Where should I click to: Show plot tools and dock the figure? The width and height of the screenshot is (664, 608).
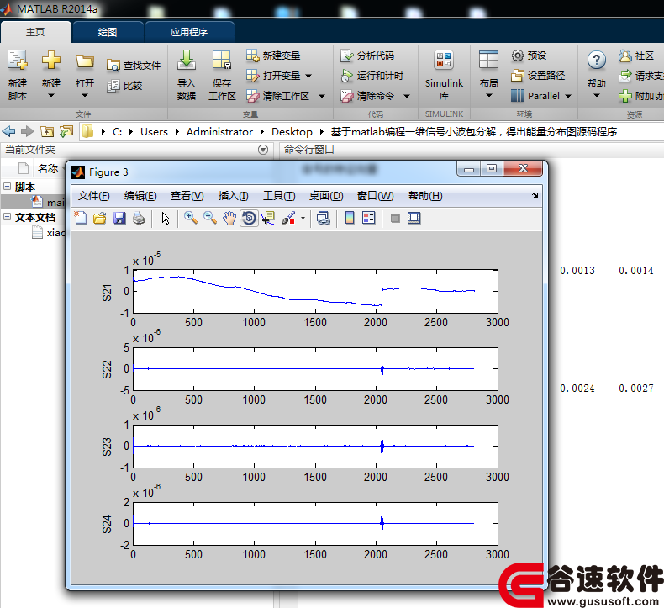[414, 218]
